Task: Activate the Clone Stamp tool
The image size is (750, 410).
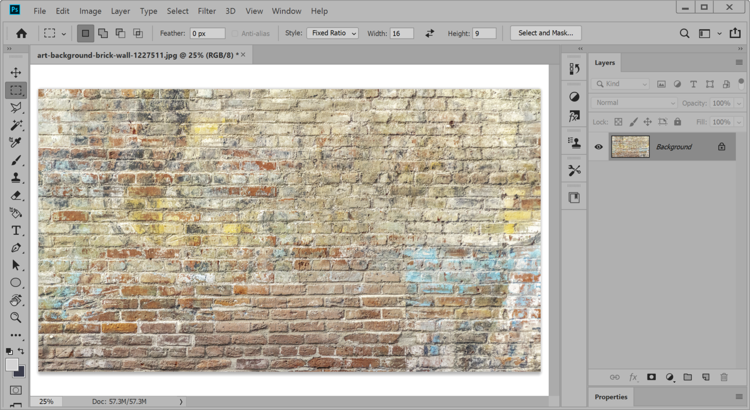Action: pos(16,178)
